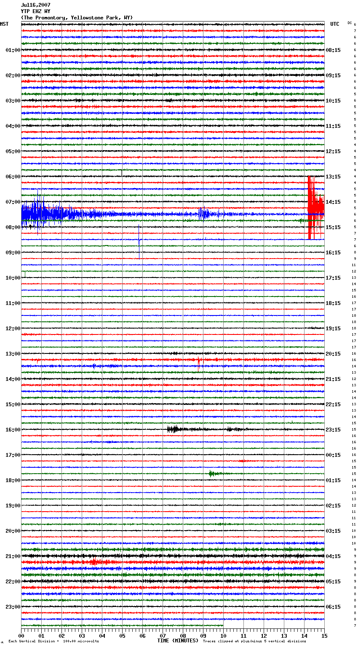The image size is (358, 647).
Task: Click the 20:15 UTC time label
Action: pos(333,354)
